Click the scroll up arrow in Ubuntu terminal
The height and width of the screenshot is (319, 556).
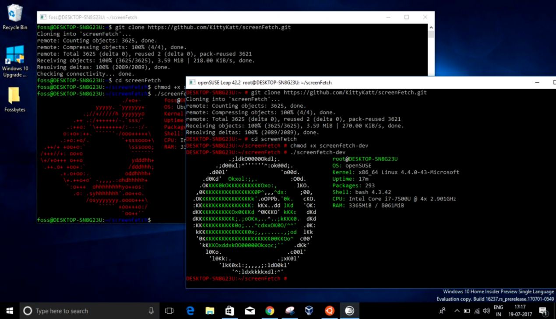[x=431, y=27]
